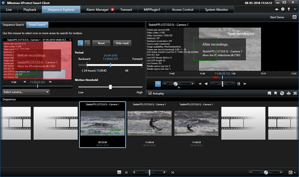Viewport: 299px width, 177px height.
Task: Step to the next frame in preview
Action: [x=245, y=84]
